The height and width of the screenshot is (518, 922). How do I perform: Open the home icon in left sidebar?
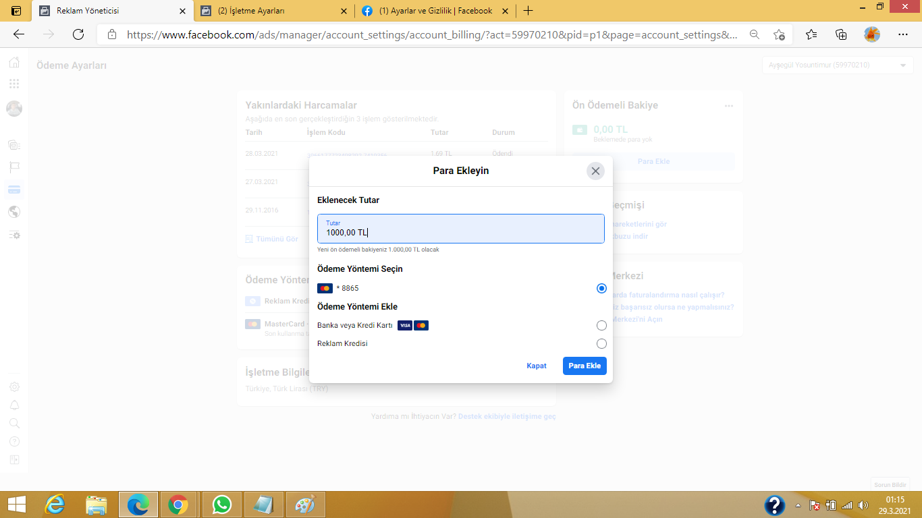[14, 63]
